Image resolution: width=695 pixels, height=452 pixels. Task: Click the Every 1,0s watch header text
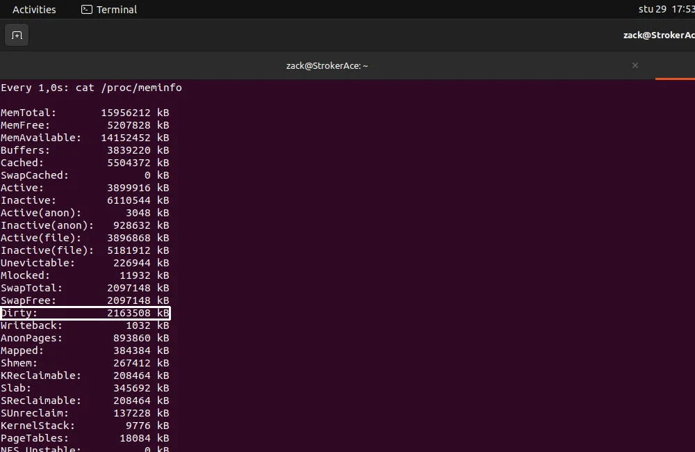click(90, 88)
